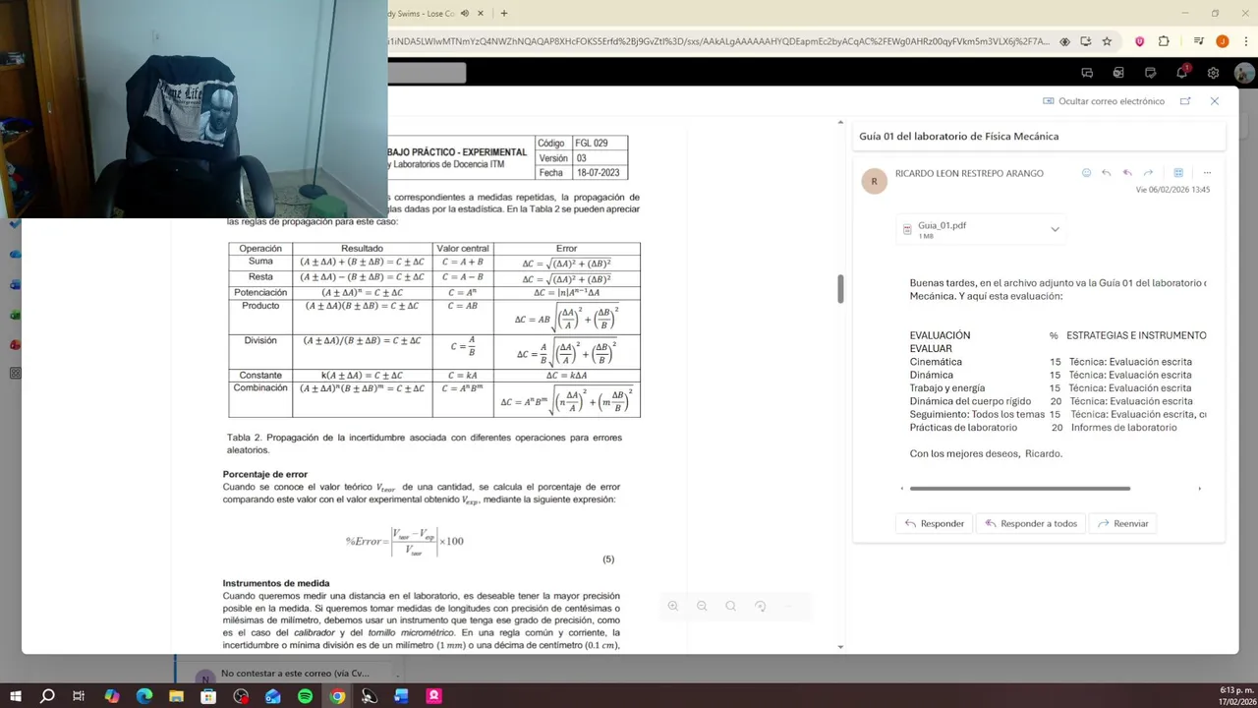Click the email body horizontal scrollbar
The image size is (1258, 708).
point(1019,488)
